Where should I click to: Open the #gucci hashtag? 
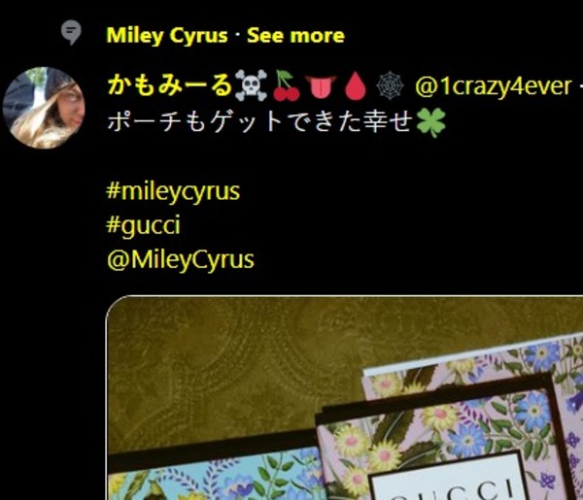click(144, 225)
